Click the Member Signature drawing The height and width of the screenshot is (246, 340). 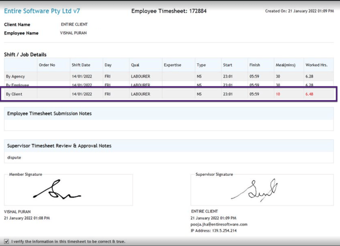pyautogui.click(x=57, y=189)
